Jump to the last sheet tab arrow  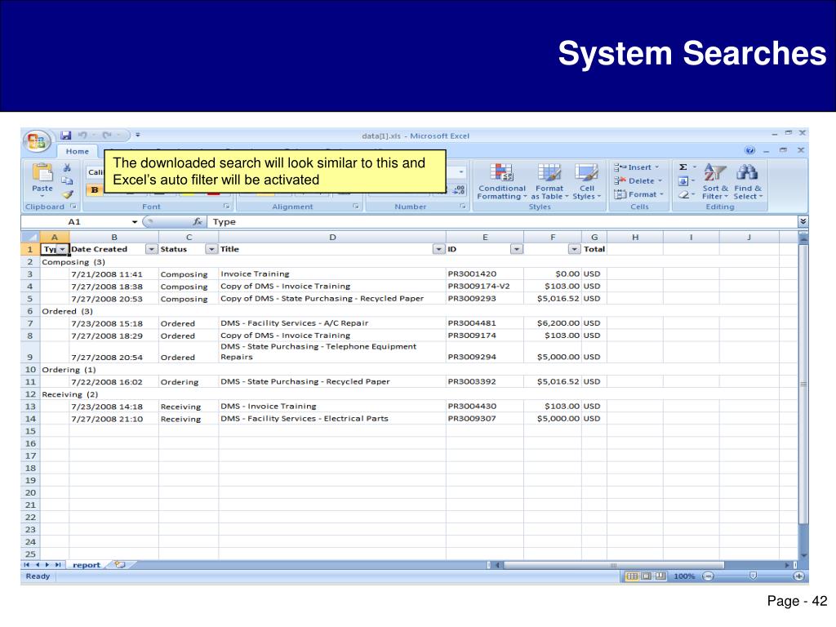(58, 565)
